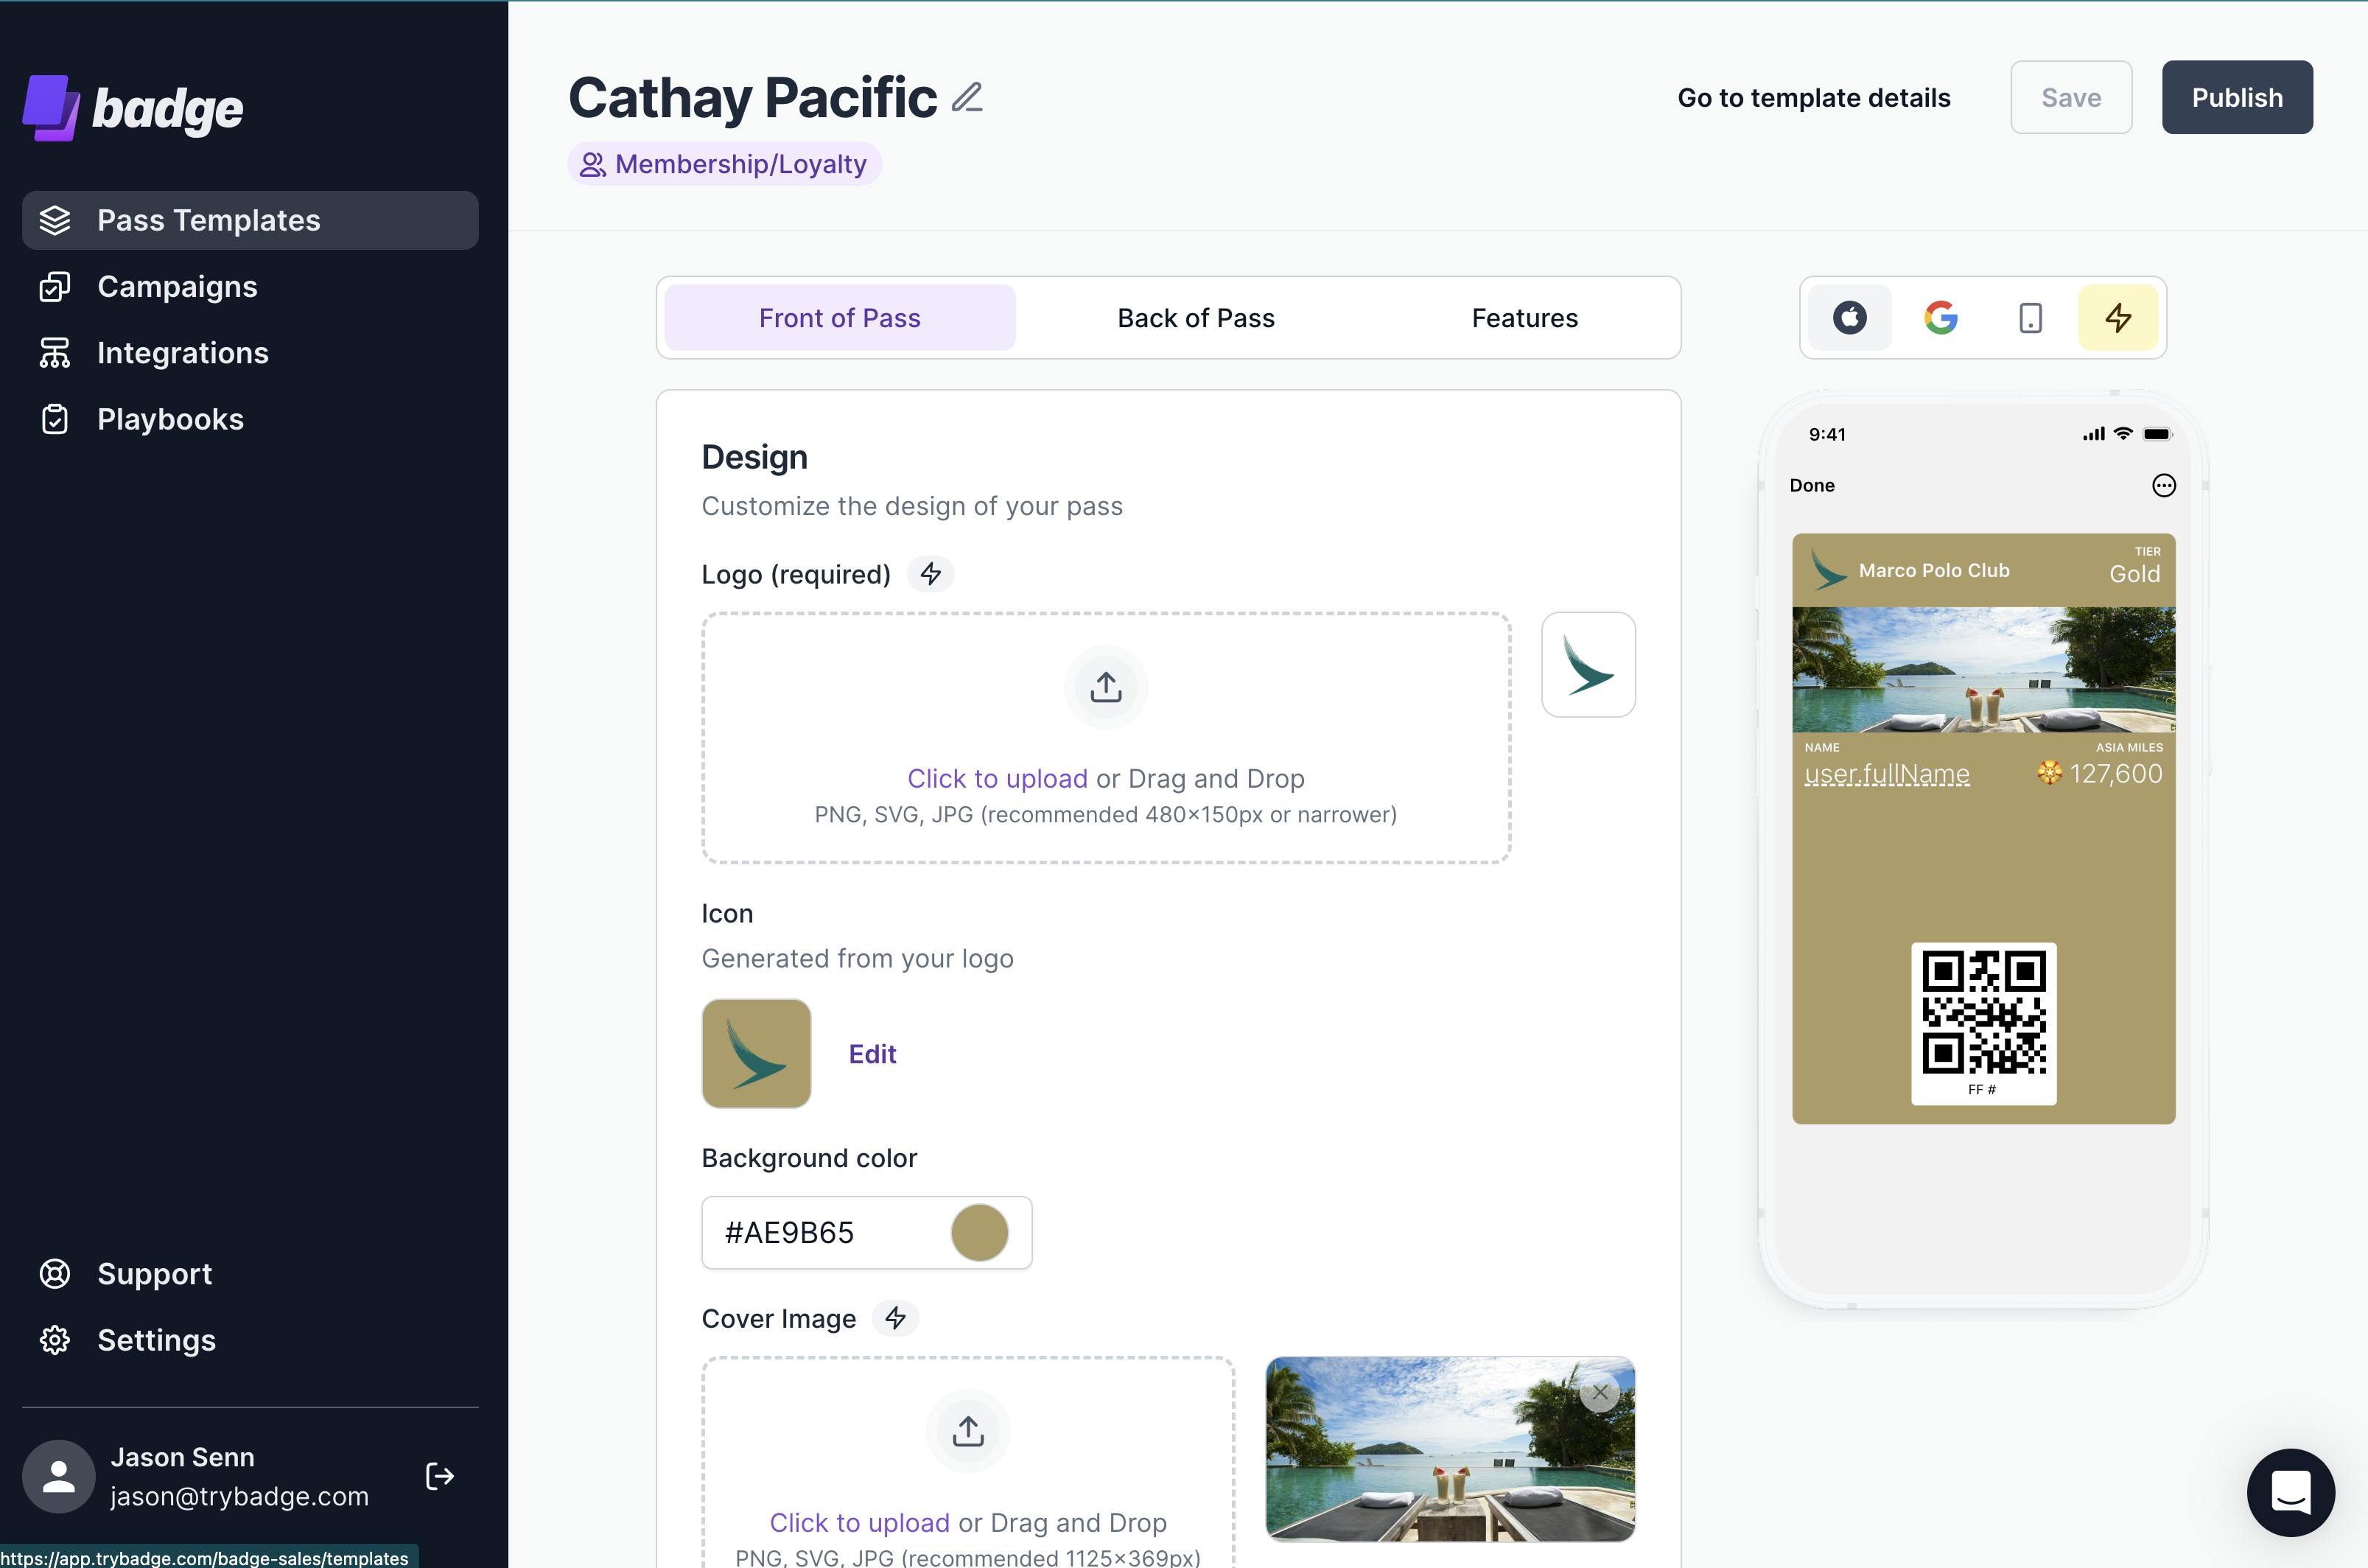Open the chat support widget
The image size is (2368, 1568).
[2291, 1493]
